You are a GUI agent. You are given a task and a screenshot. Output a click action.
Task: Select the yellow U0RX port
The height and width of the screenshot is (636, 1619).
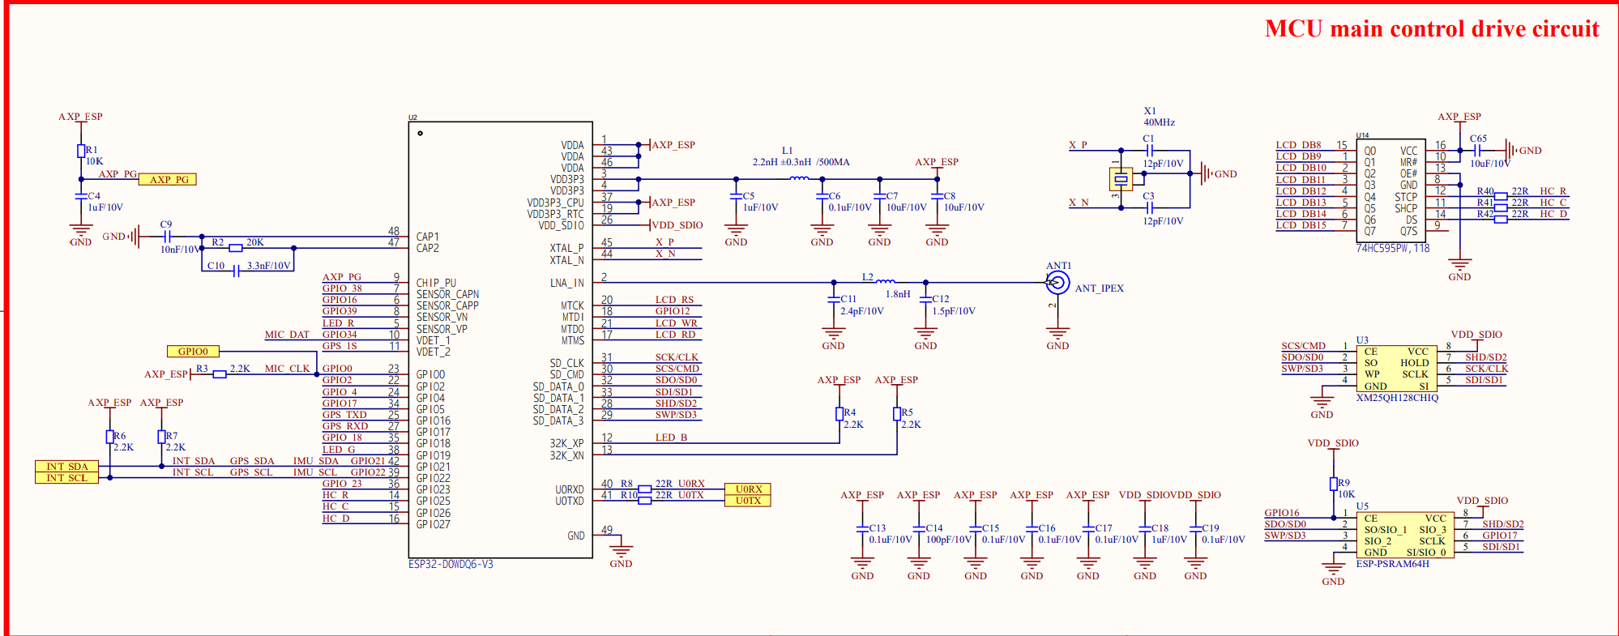[x=747, y=489]
